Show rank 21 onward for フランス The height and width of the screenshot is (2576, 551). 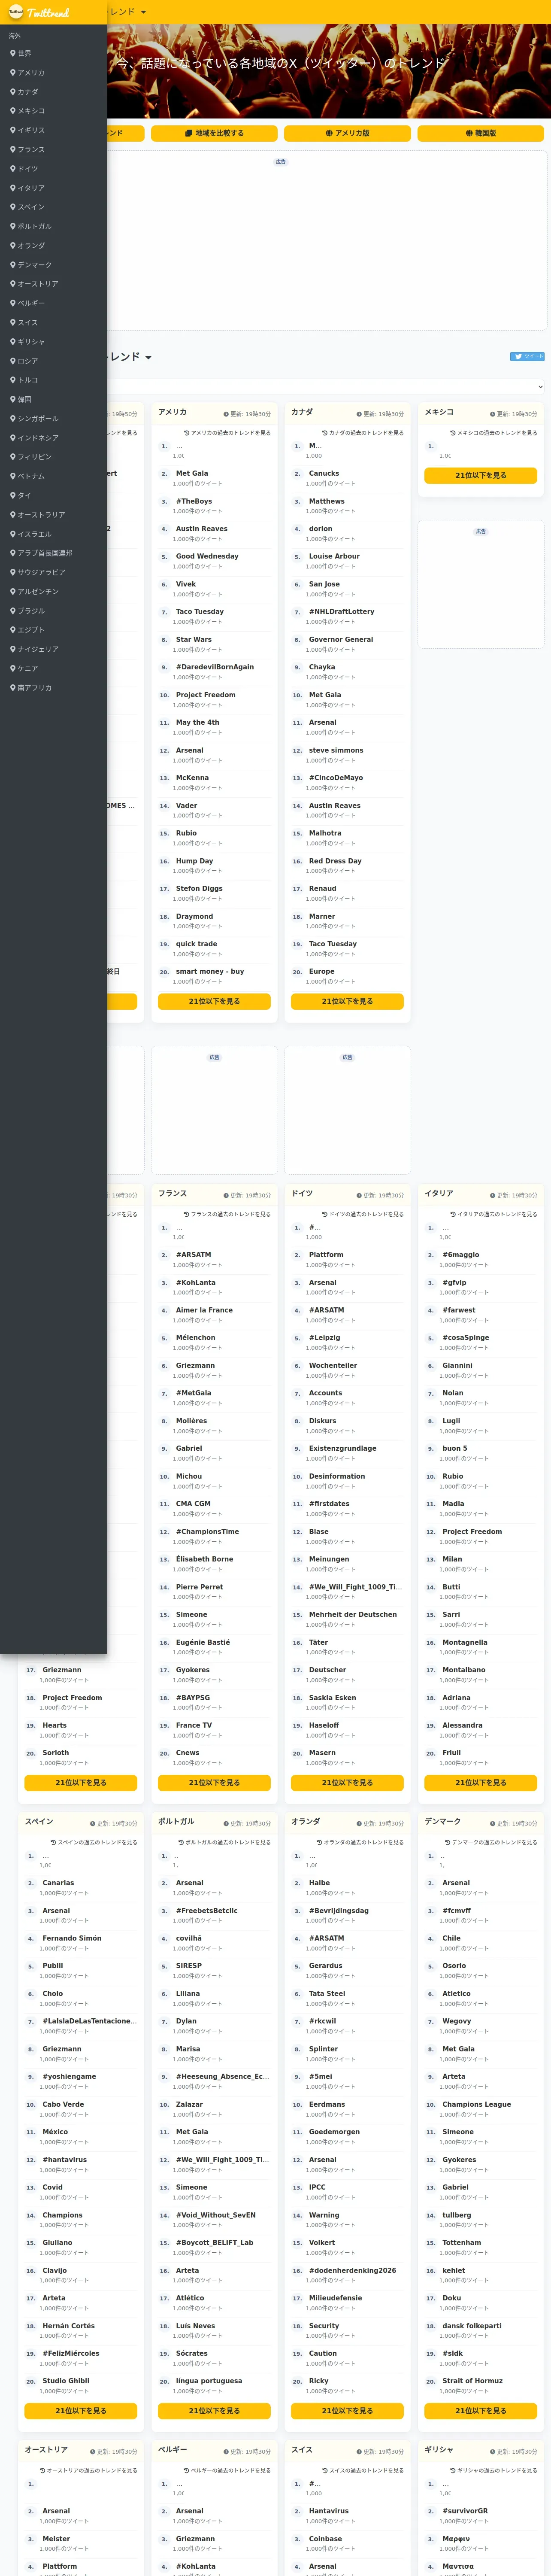coord(214,1782)
